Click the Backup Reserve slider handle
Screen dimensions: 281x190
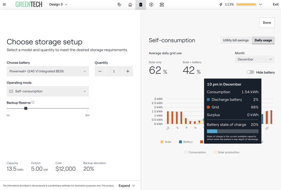coord(26,108)
